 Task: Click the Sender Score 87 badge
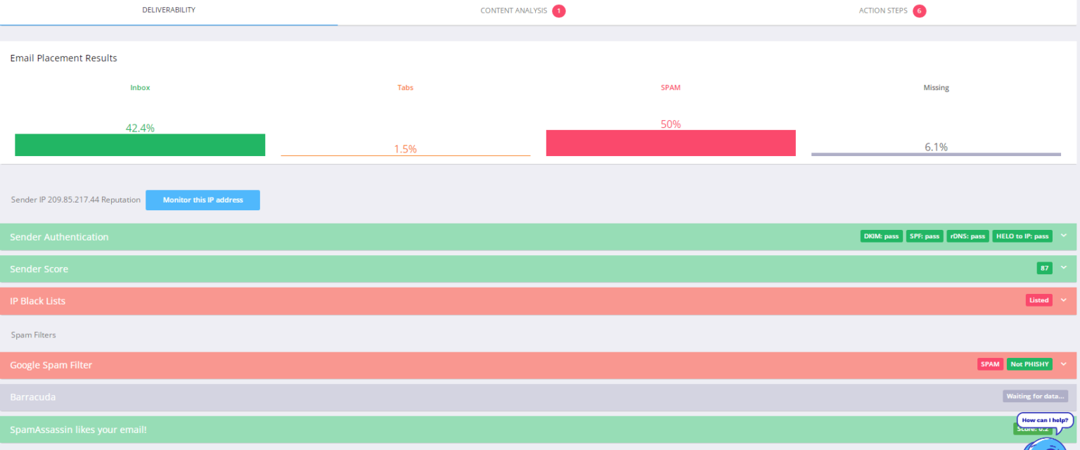coord(1044,268)
